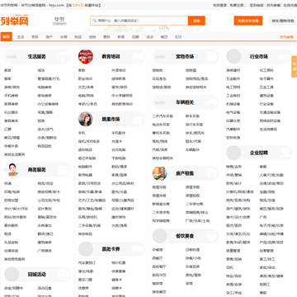The height and width of the screenshot is (297, 297).
Task: Click the 列举网 logo
Action: pyautogui.click(x=14, y=20)
